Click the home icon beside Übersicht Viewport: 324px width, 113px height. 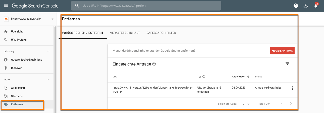pyautogui.click(x=6, y=31)
